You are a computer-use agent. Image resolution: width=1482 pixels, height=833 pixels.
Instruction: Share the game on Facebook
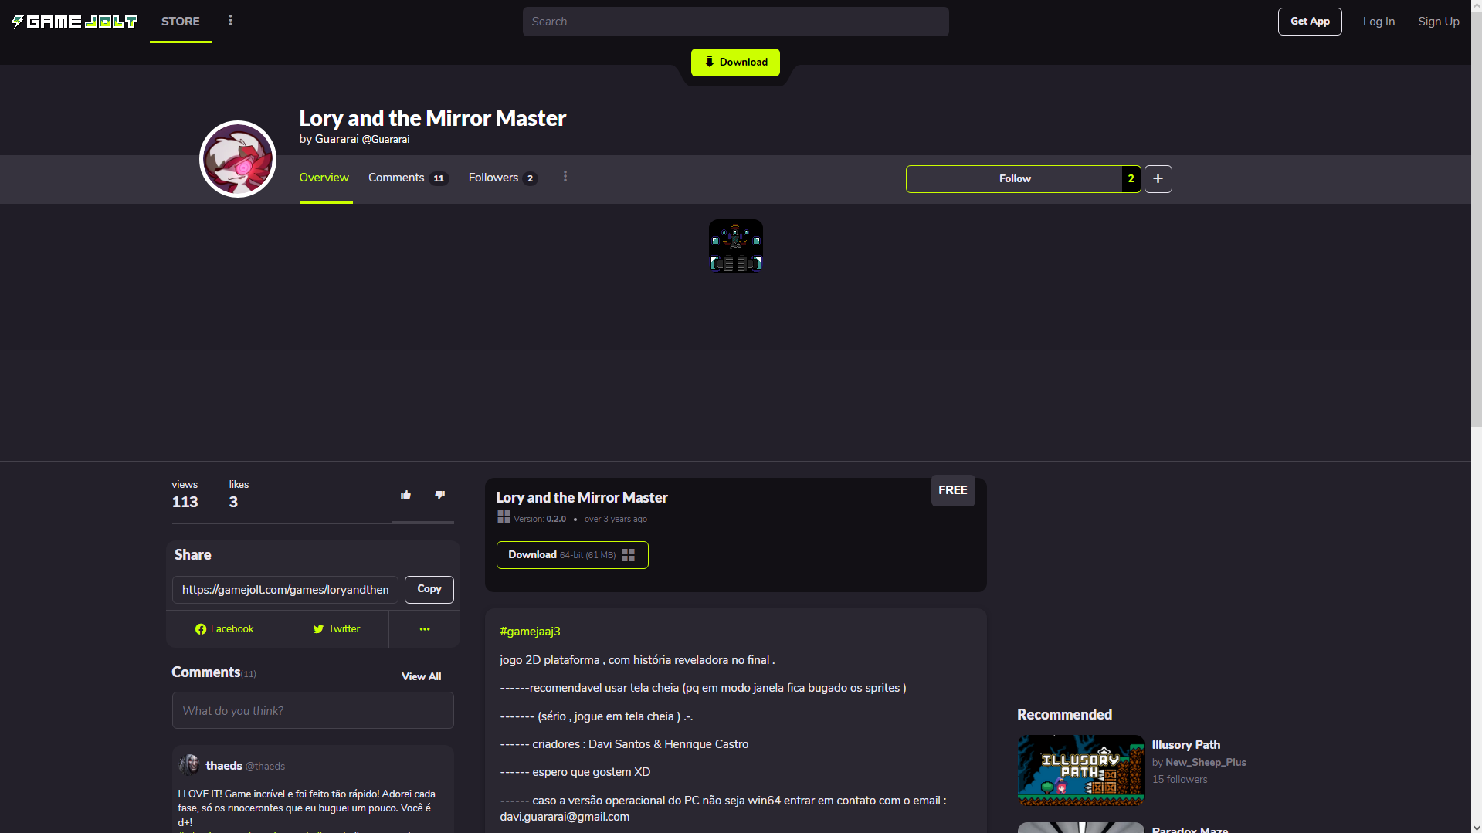pos(224,629)
